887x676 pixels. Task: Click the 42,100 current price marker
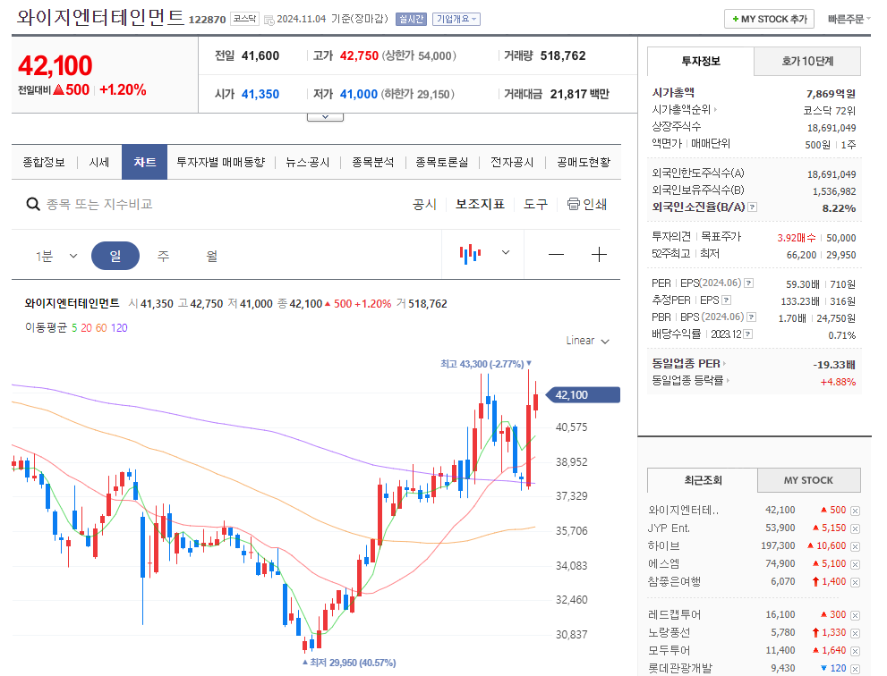583,395
